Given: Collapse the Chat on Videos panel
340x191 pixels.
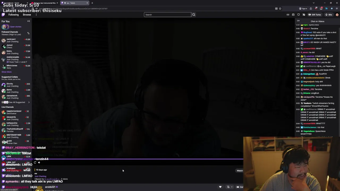Looking at the screenshot, I should coord(298,21).
